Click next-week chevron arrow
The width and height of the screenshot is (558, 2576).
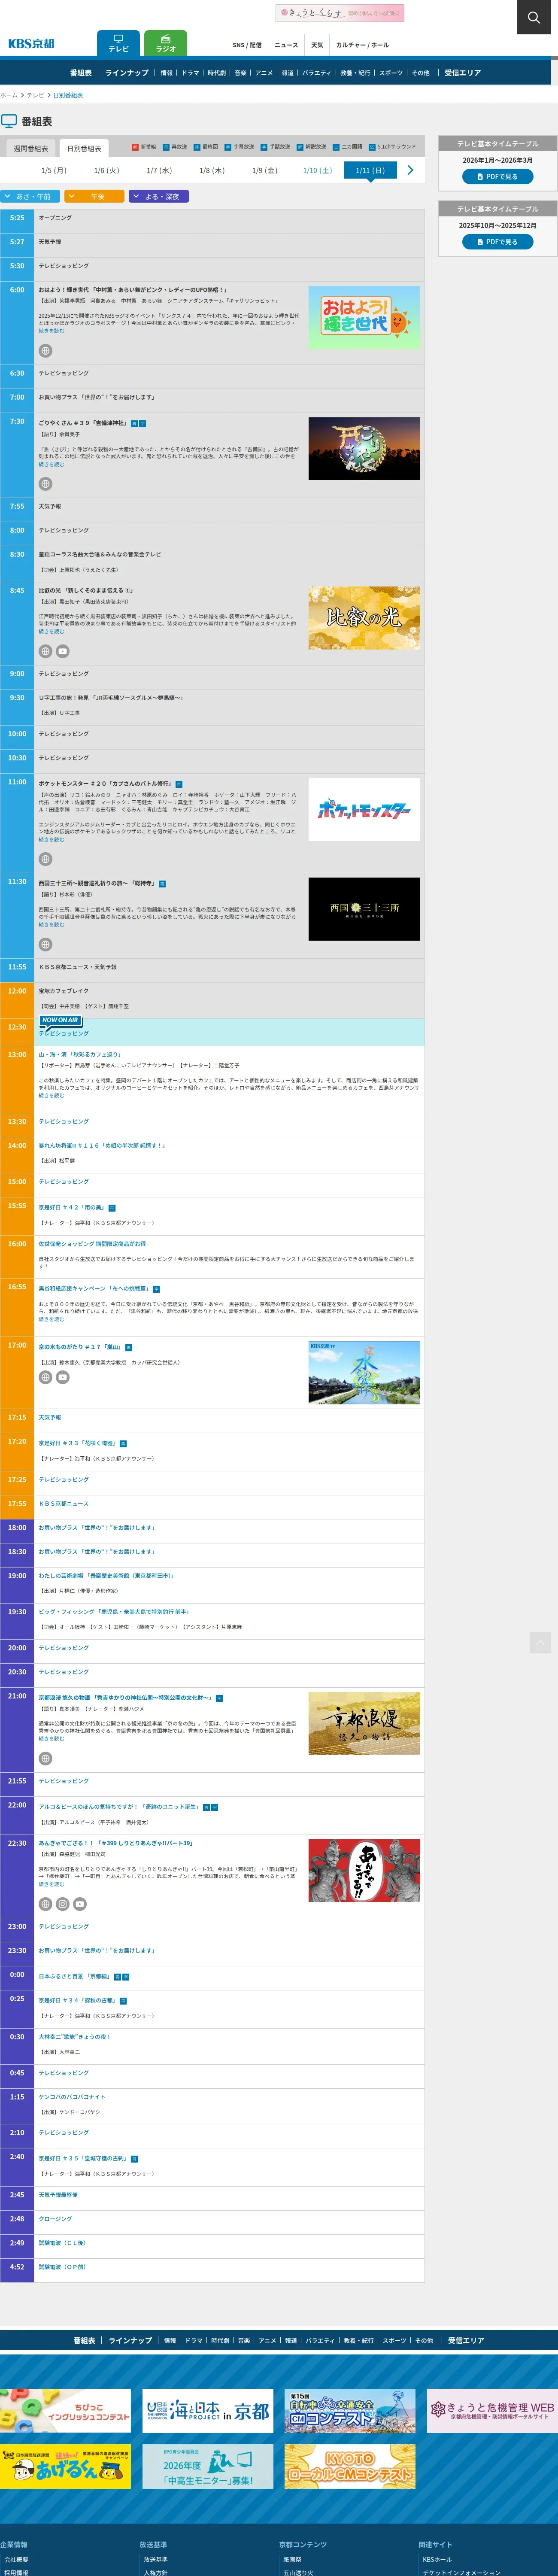tap(410, 170)
